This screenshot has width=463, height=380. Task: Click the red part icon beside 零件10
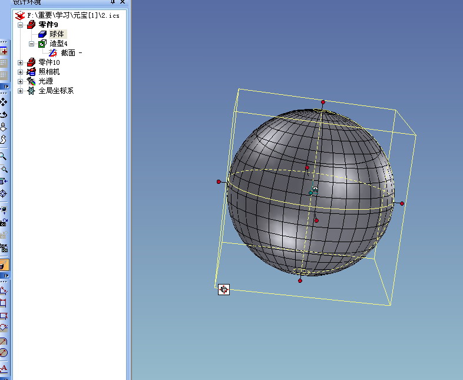pos(31,62)
